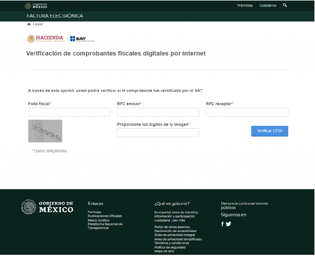Image resolution: width=315 pixels, height=256 pixels.
Task: Open the Gobierno menu
Action: click(268, 6)
